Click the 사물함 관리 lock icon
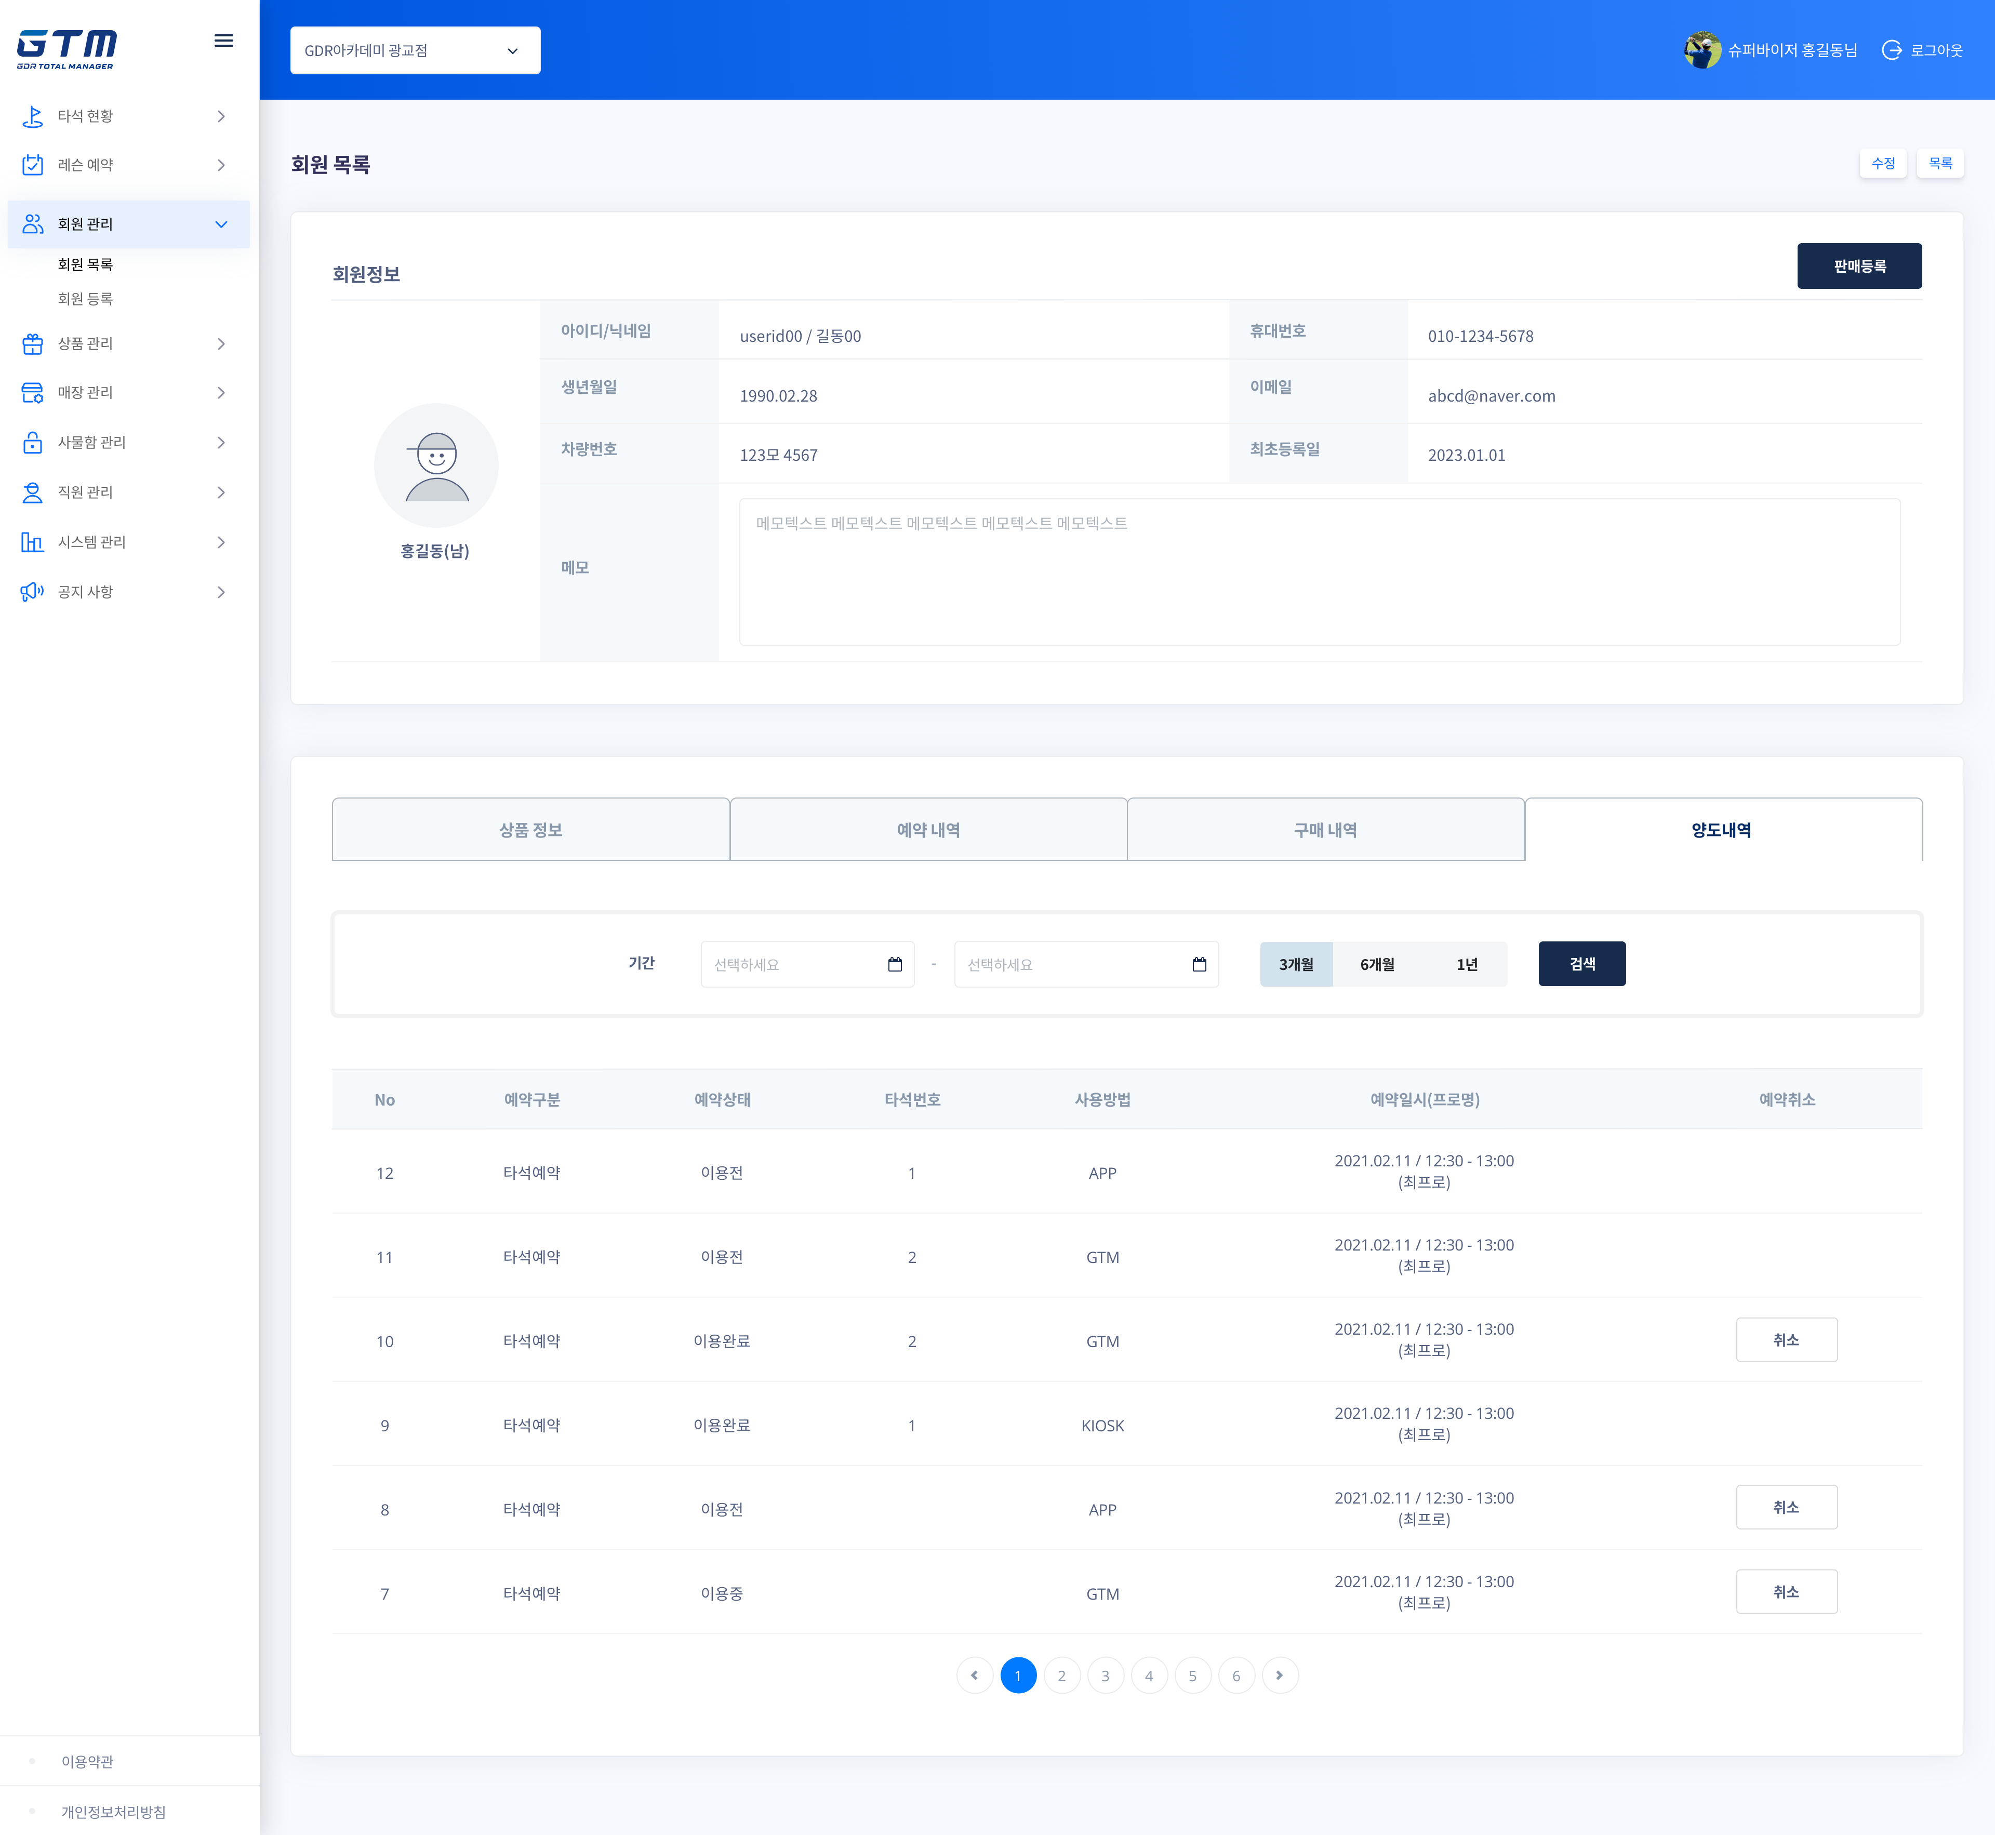This screenshot has width=1995, height=1835. tap(33, 442)
